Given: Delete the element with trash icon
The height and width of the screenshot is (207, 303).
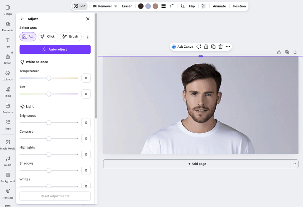Looking at the screenshot, I should (220, 46).
